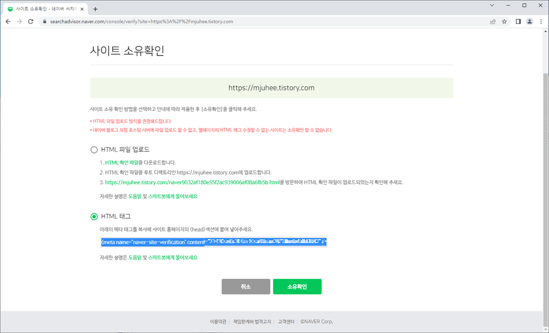Click the scrollbar up arrow
This screenshot has width=549, height=333.
coord(545,31)
